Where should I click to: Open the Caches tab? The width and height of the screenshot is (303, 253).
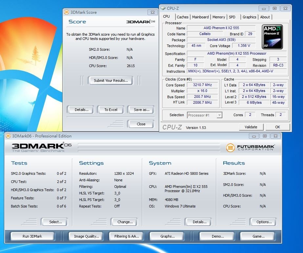[182, 17]
